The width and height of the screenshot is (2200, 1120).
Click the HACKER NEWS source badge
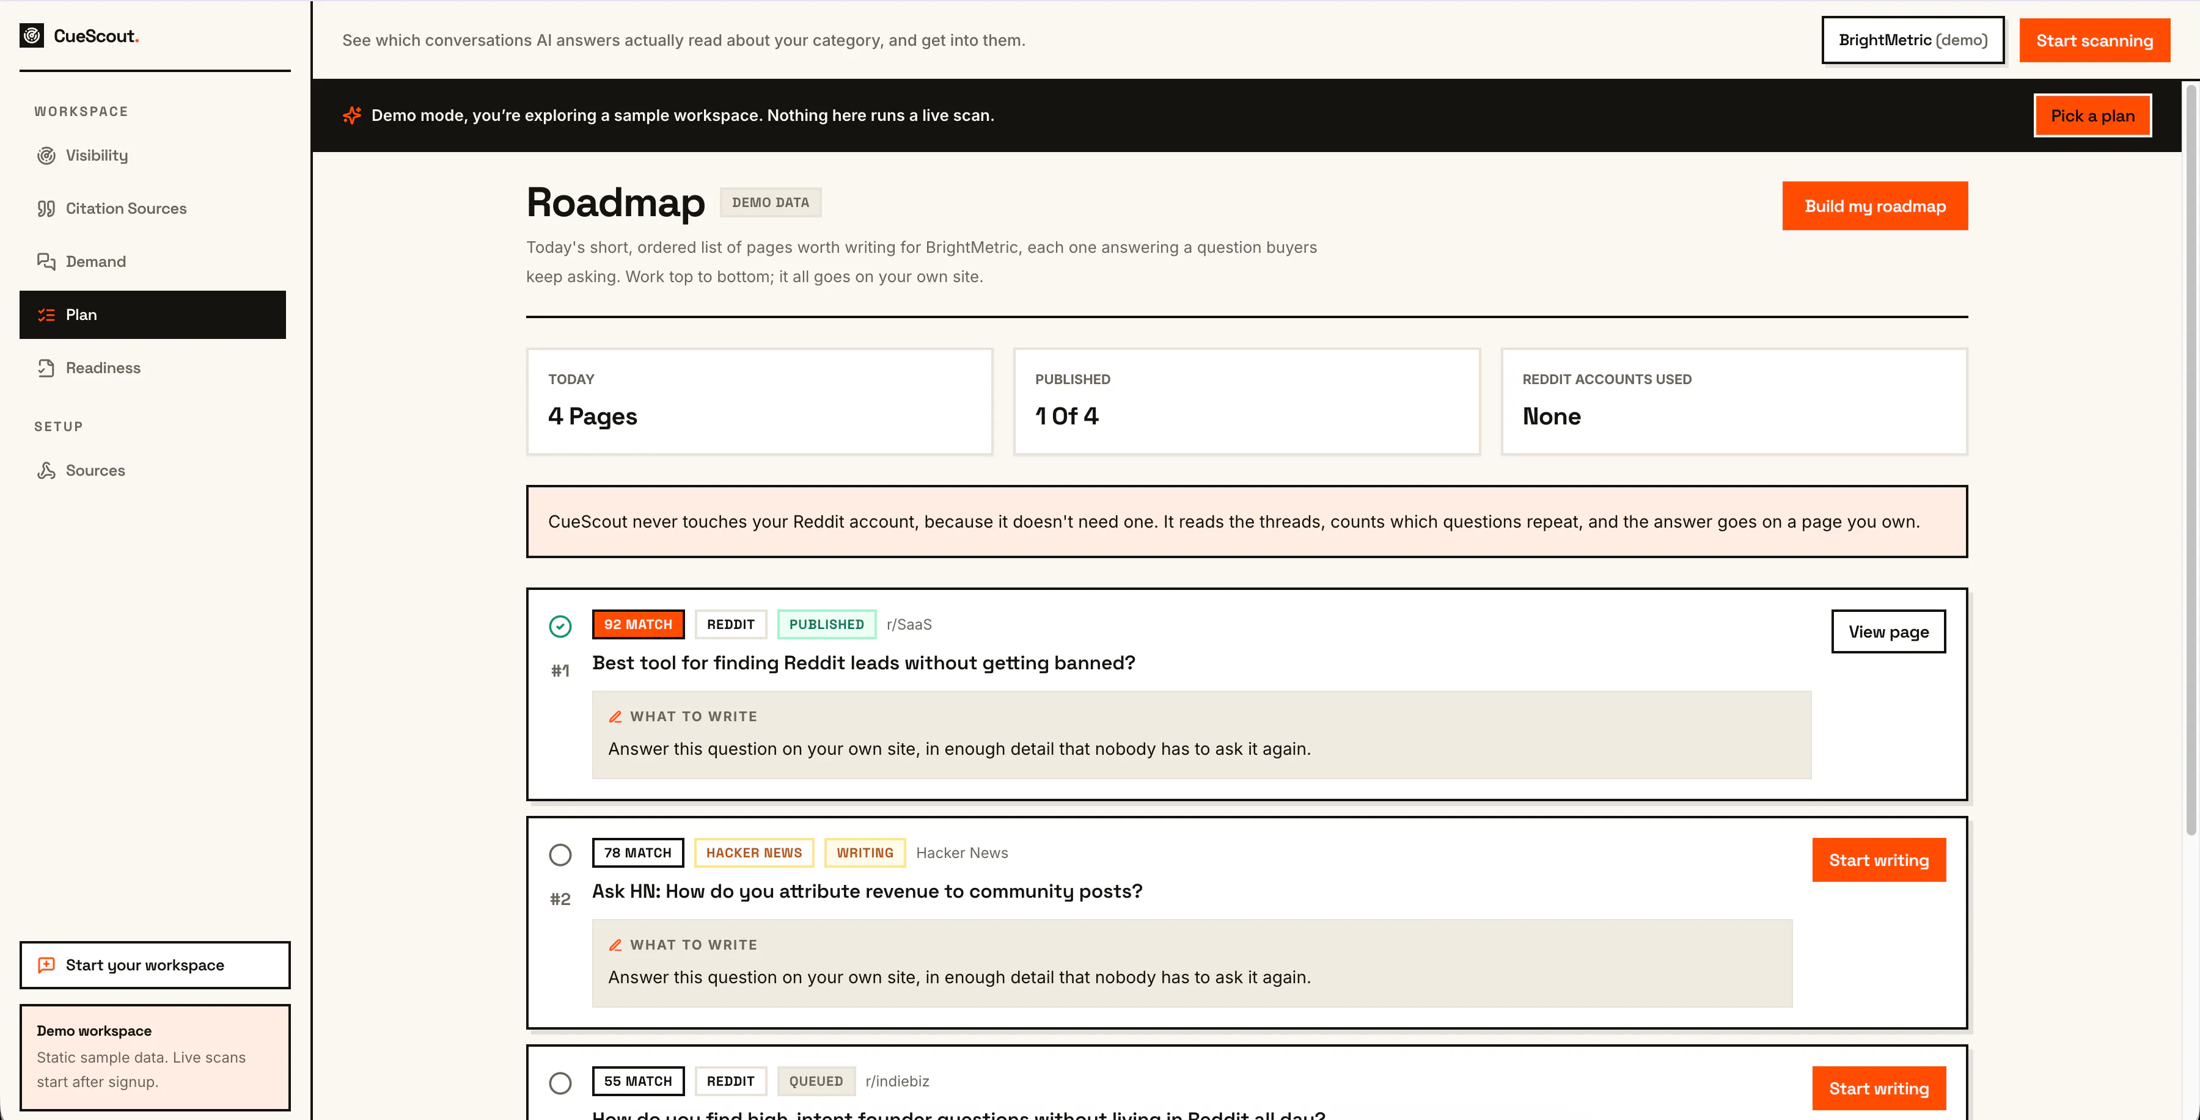(x=754, y=853)
